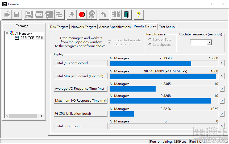The height and width of the screenshot is (144, 229).
Task: Click the exit door icon
Action: (127, 14)
